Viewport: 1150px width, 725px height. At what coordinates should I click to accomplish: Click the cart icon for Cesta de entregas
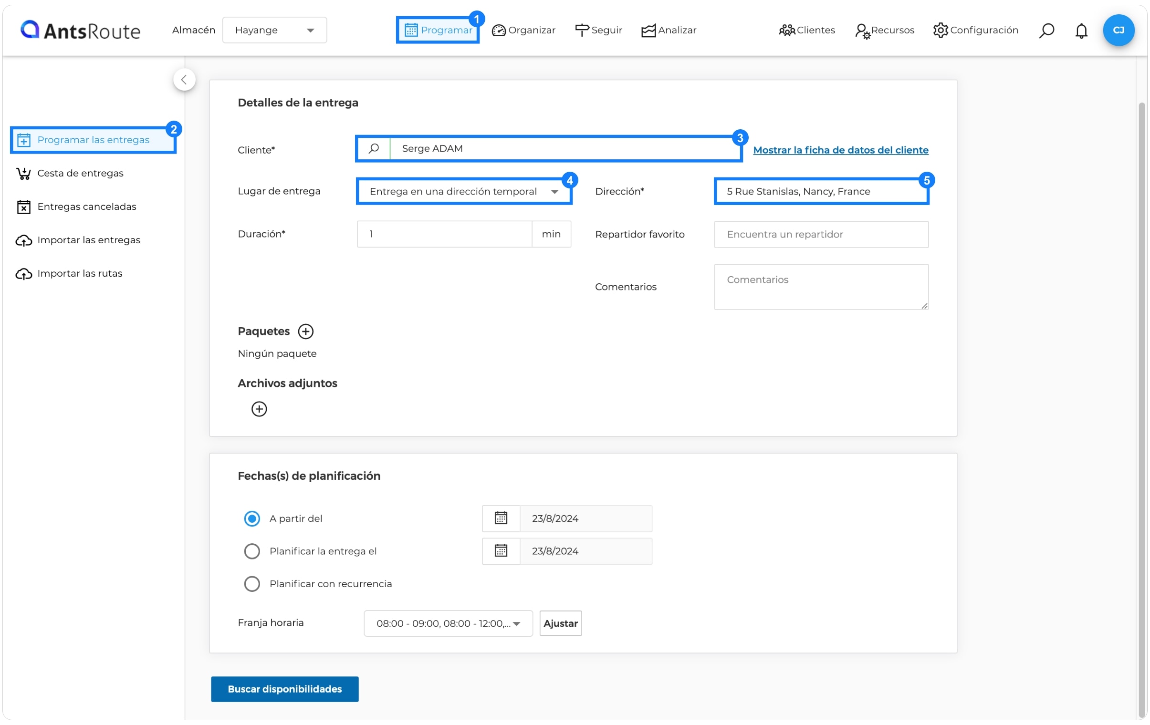(23, 174)
